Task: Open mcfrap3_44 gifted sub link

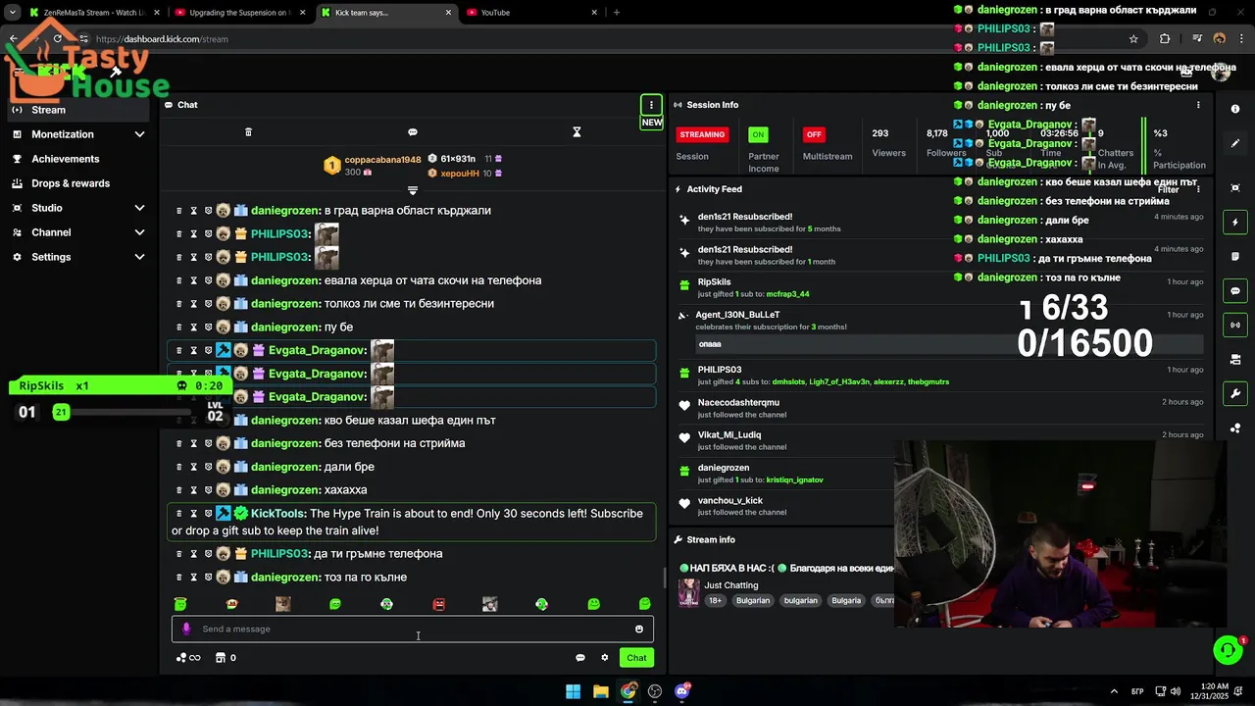Action: coord(787,294)
